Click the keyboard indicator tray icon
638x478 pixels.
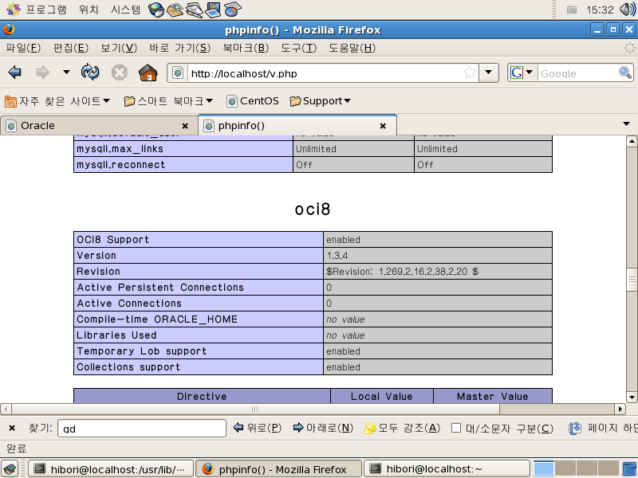[572, 10]
